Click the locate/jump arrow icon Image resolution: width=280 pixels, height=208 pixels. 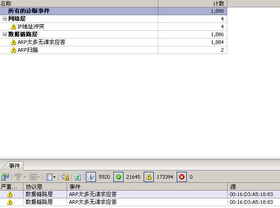pos(33,177)
